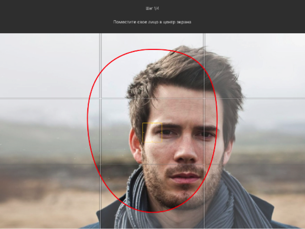Tap the center cell of the camera grid
Screen dimensions: 305x229
coord(152,131)
